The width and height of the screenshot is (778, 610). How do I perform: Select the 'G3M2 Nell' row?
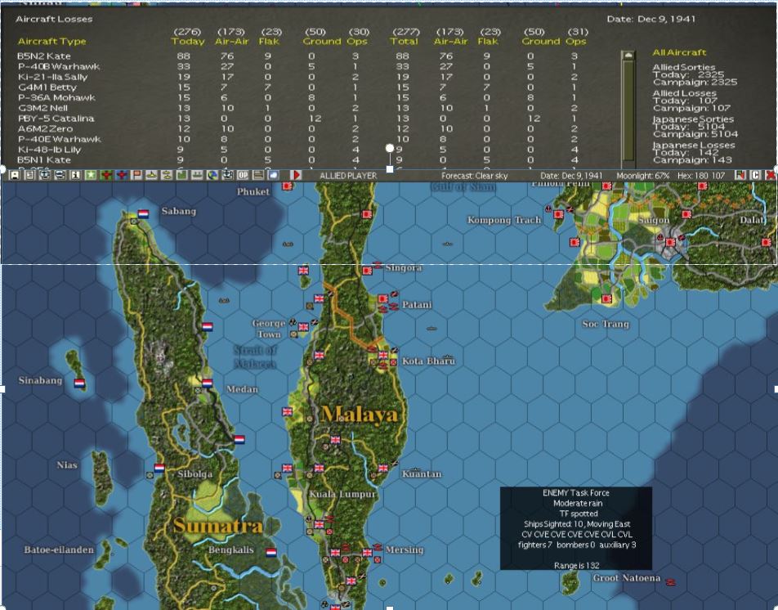click(302, 108)
